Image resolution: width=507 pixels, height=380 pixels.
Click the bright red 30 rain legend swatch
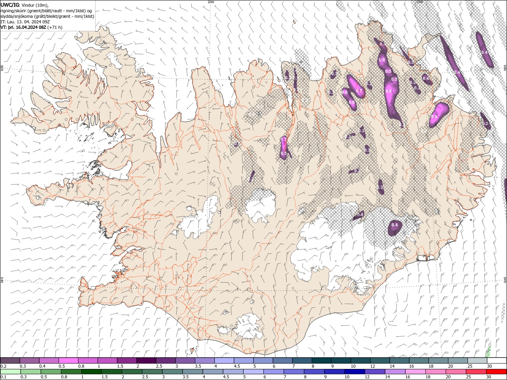(496, 372)
